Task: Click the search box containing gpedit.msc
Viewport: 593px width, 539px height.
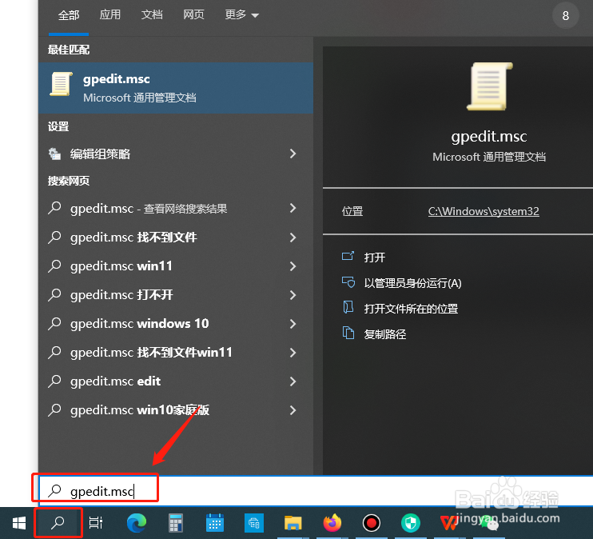Action: (x=316, y=491)
